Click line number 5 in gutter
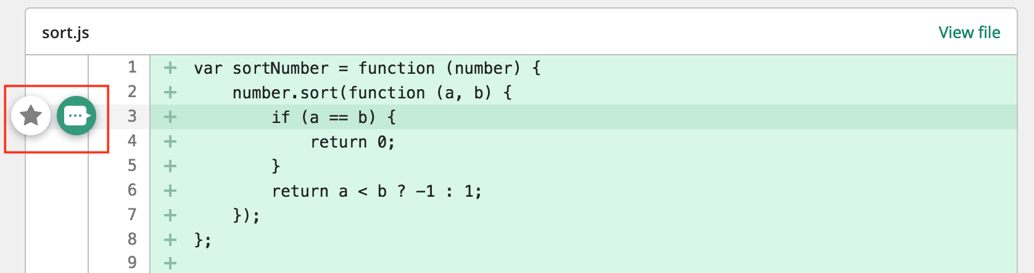 pyautogui.click(x=132, y=165)
